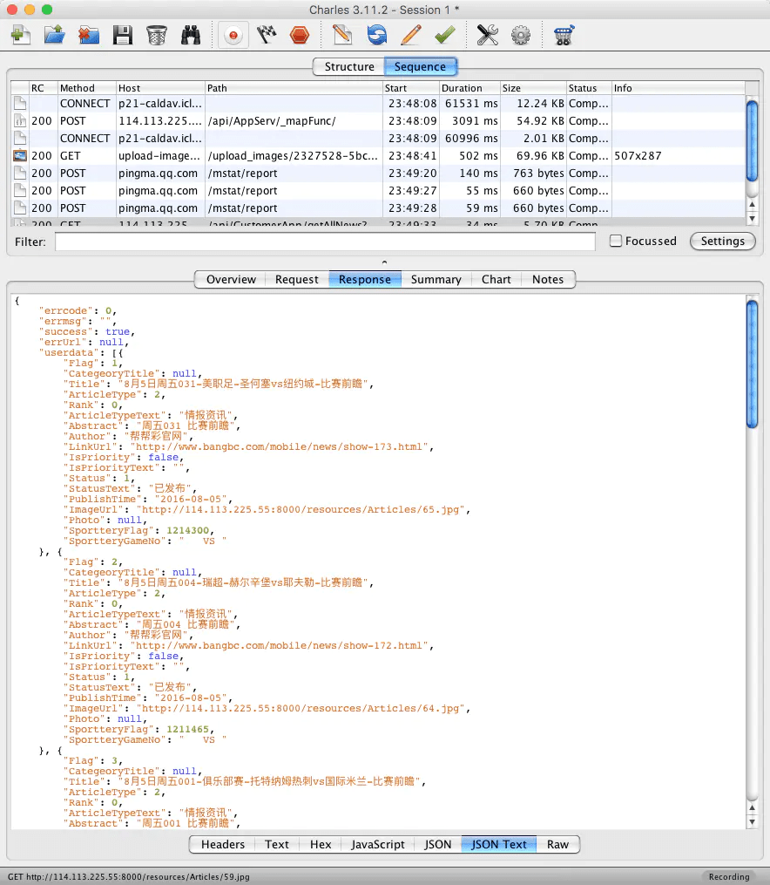Select the POST /api/AppServ/_mapFunc/ row
The height and width of the screenshot is (885, 770).
click(x=378, y=121)
